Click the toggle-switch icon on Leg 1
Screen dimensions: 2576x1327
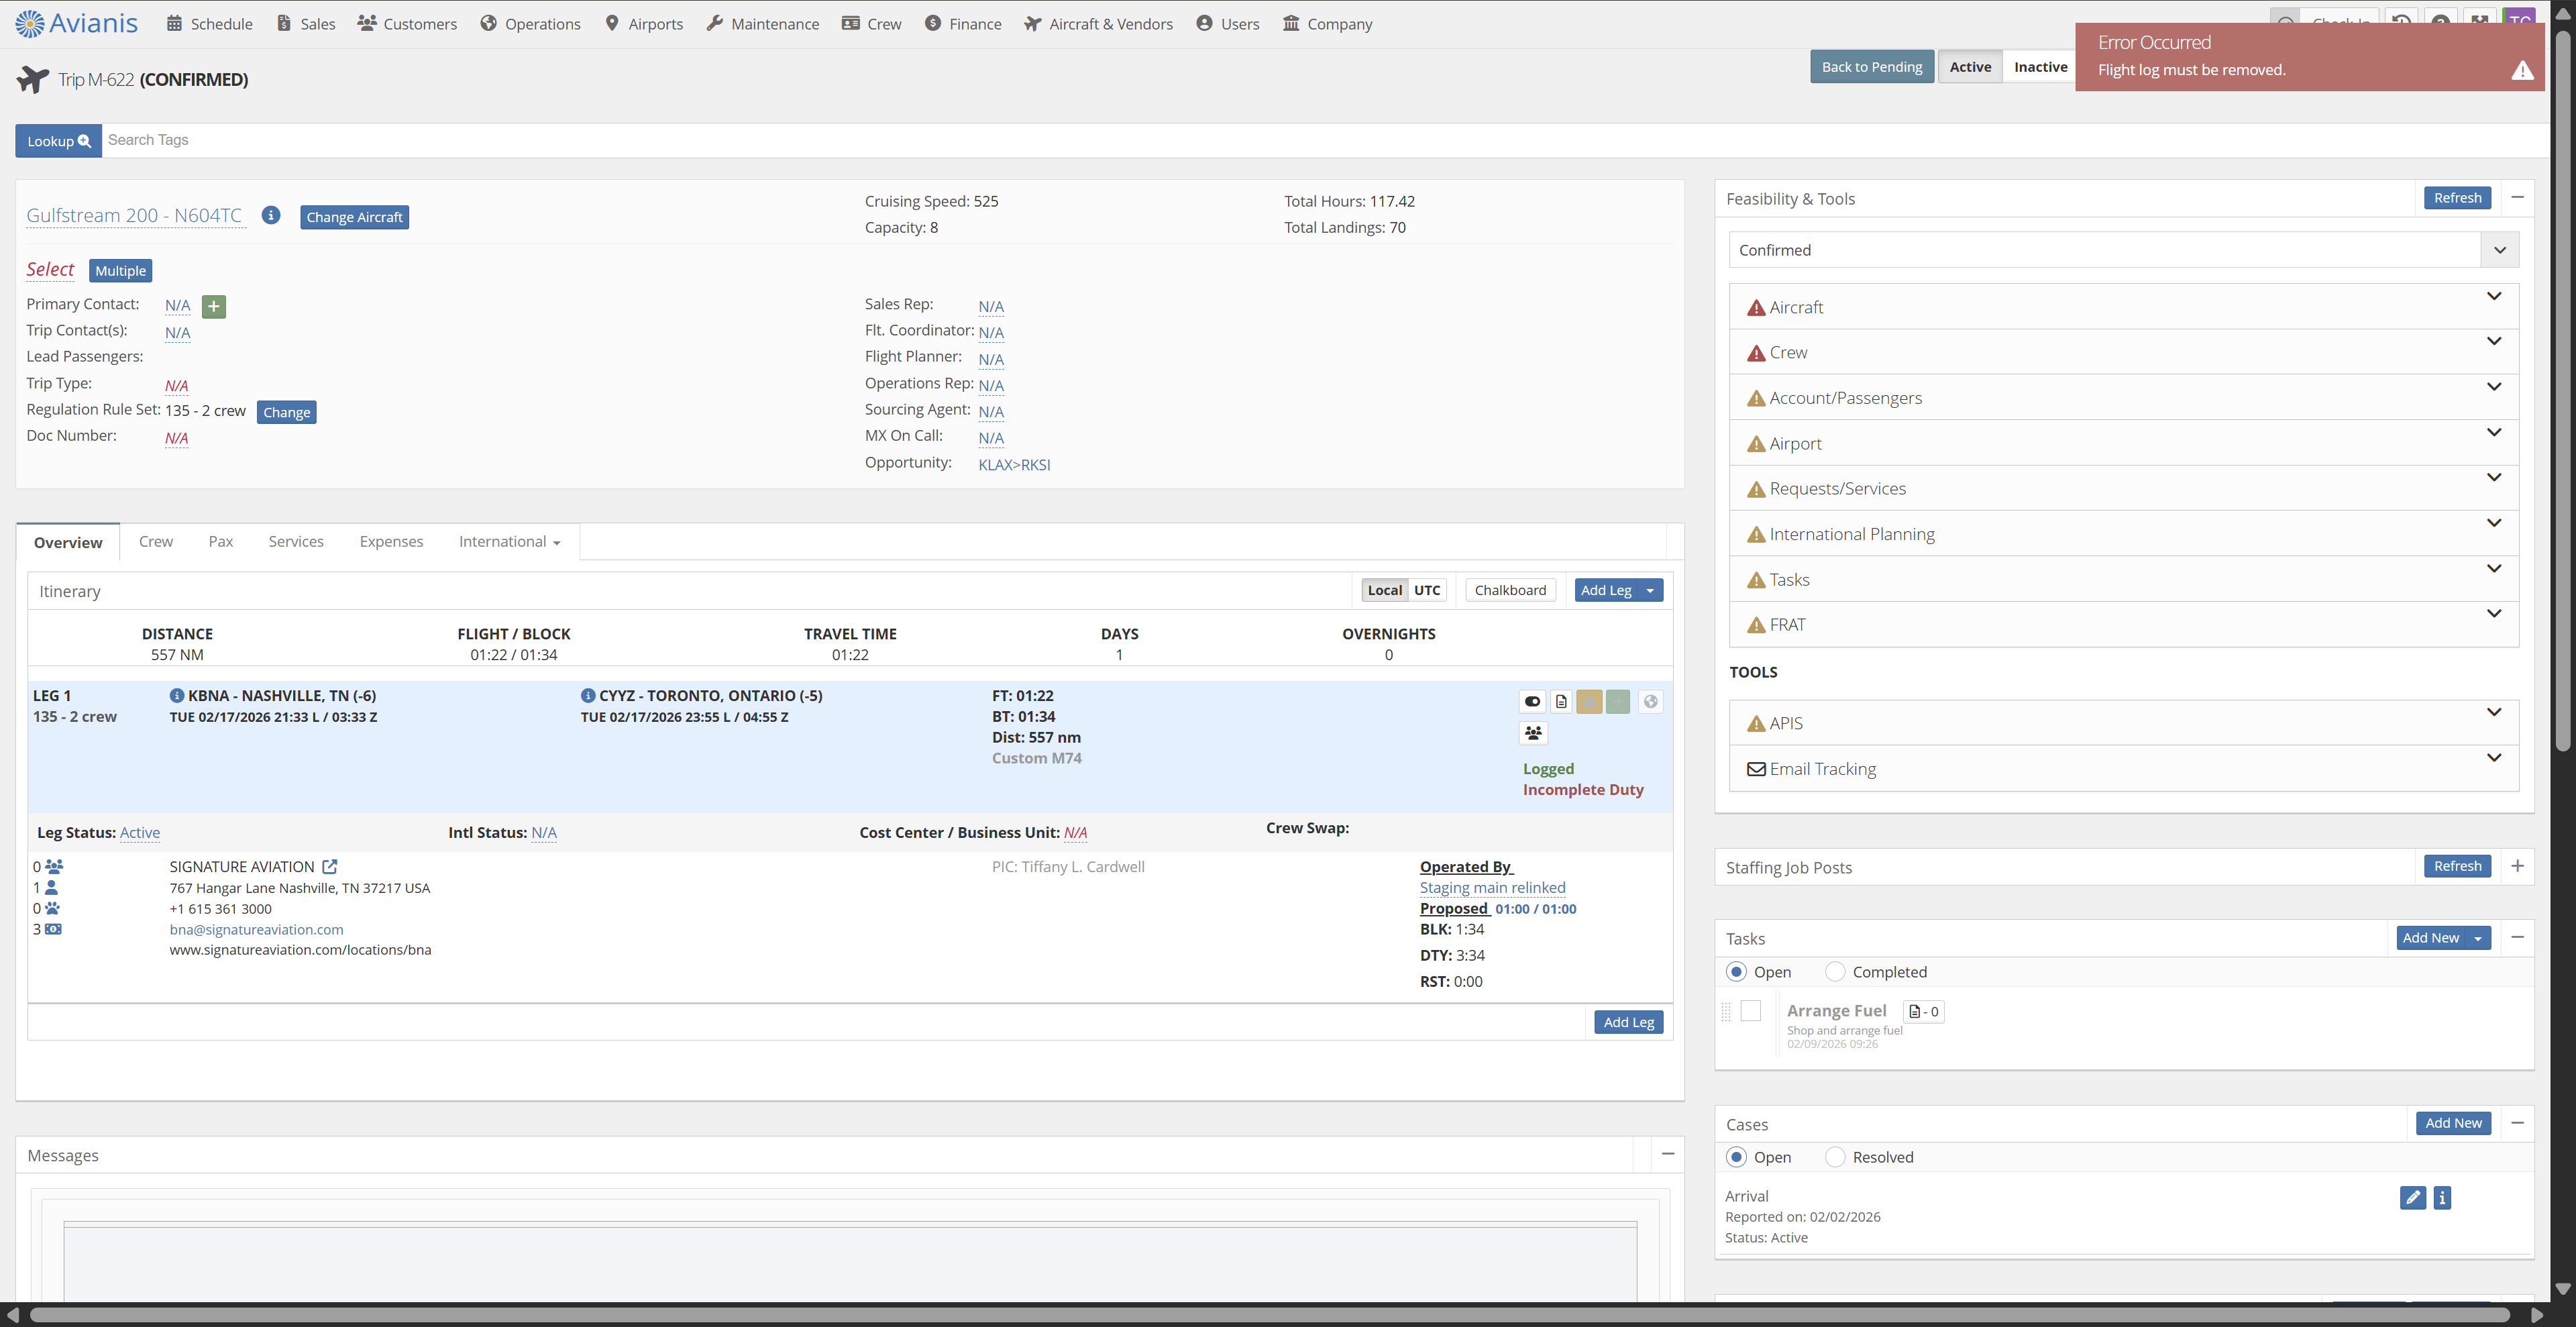click(x=1532, y=701)
